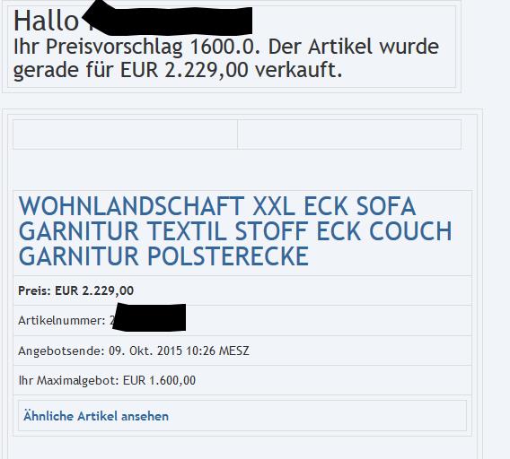Screen dimensions: 510x459
Task: Click the word COUCH in the item title
Action: 410,231
